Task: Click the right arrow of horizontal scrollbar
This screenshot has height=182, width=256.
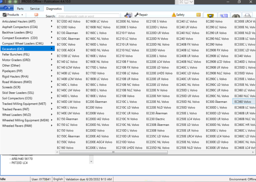Action: tap(253, 152)
